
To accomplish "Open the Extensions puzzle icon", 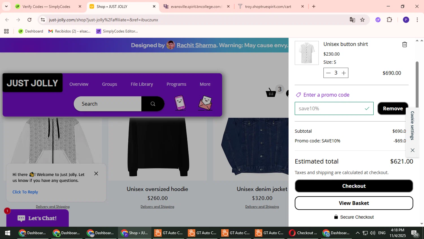I will point(390,20).
